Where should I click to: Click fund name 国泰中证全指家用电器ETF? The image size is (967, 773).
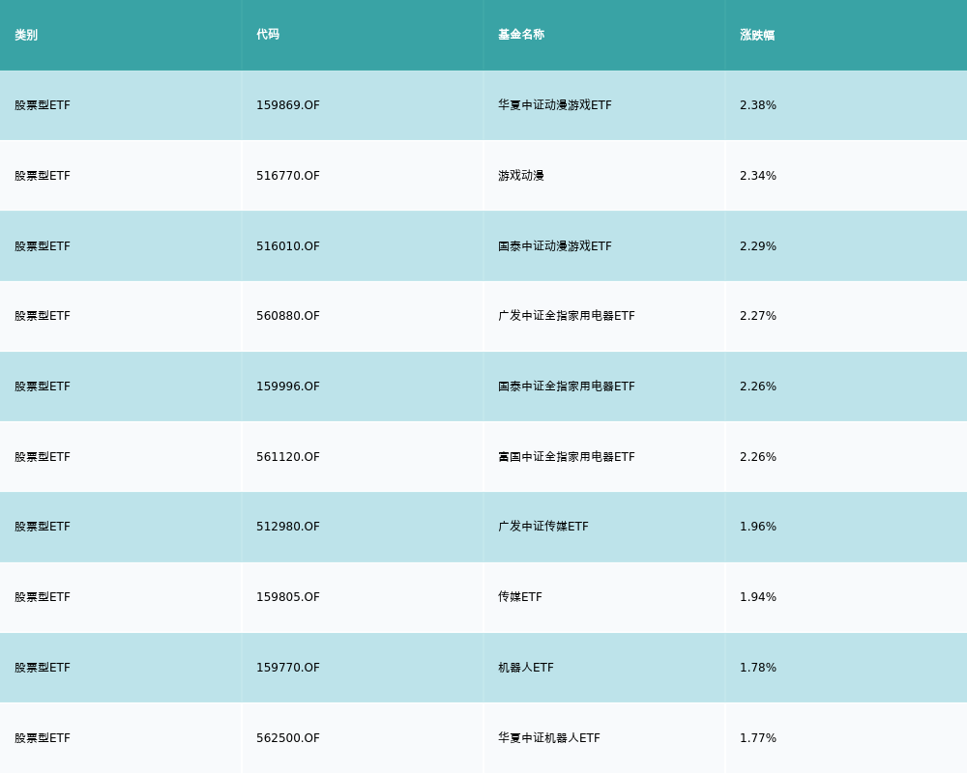[x=567, y=386]
